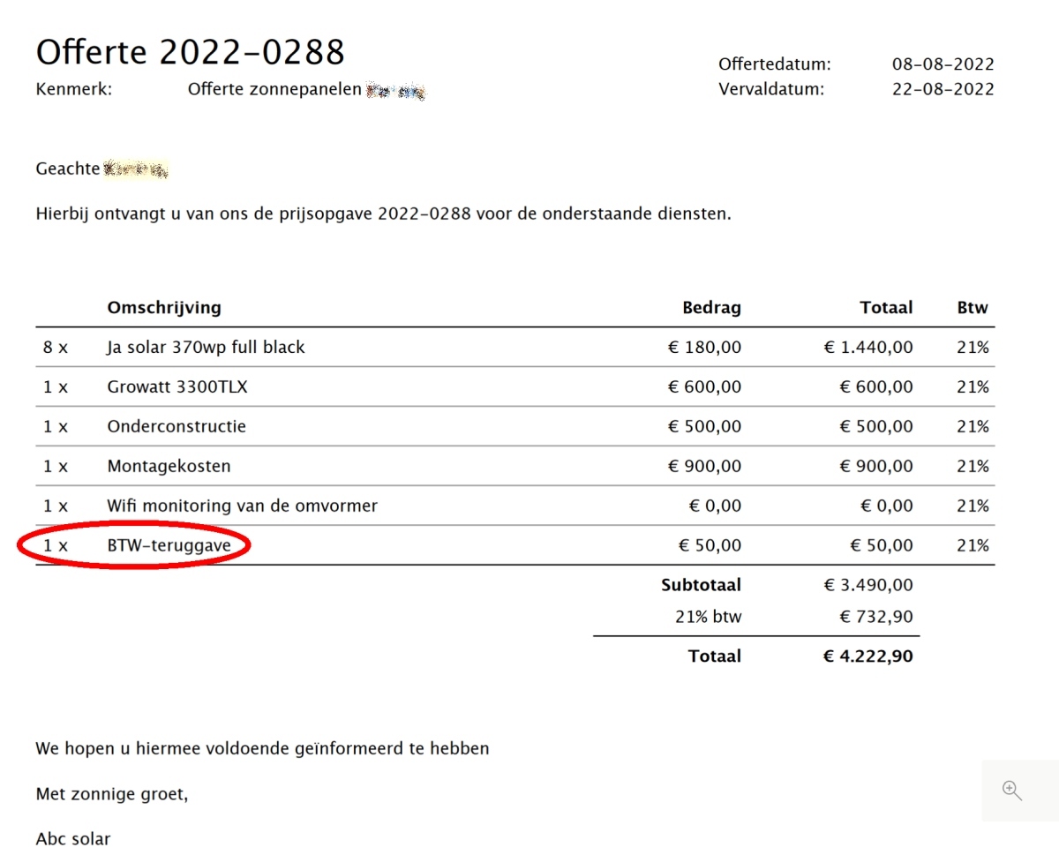Viewport: 1059px width, 855px height.
Task: Select the Wifi monitoring van de omvormer row
Action: point(242,506)
